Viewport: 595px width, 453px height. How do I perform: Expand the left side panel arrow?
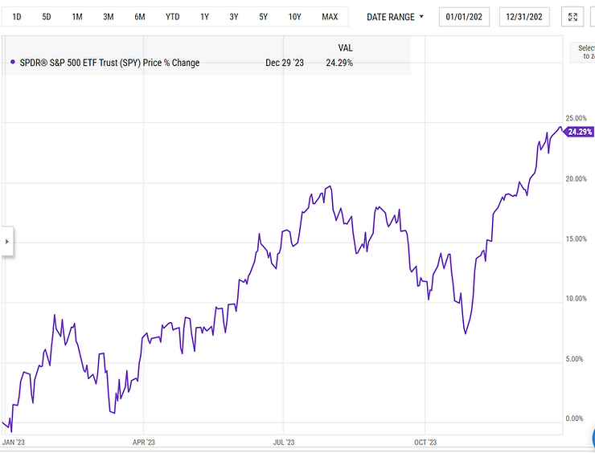tap(6, 242)
